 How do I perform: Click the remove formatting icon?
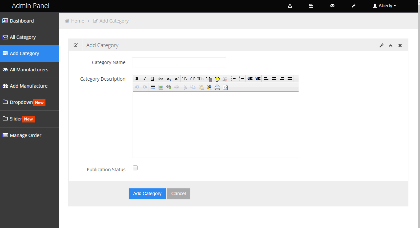point(225,79)
